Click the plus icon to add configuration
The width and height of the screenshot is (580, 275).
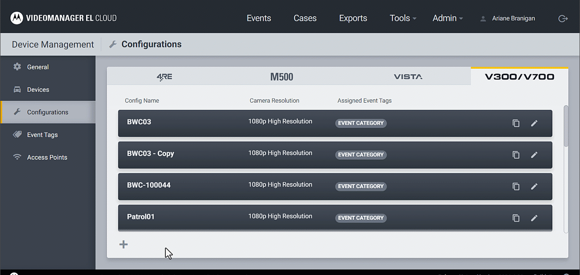[x=123, y=245]
